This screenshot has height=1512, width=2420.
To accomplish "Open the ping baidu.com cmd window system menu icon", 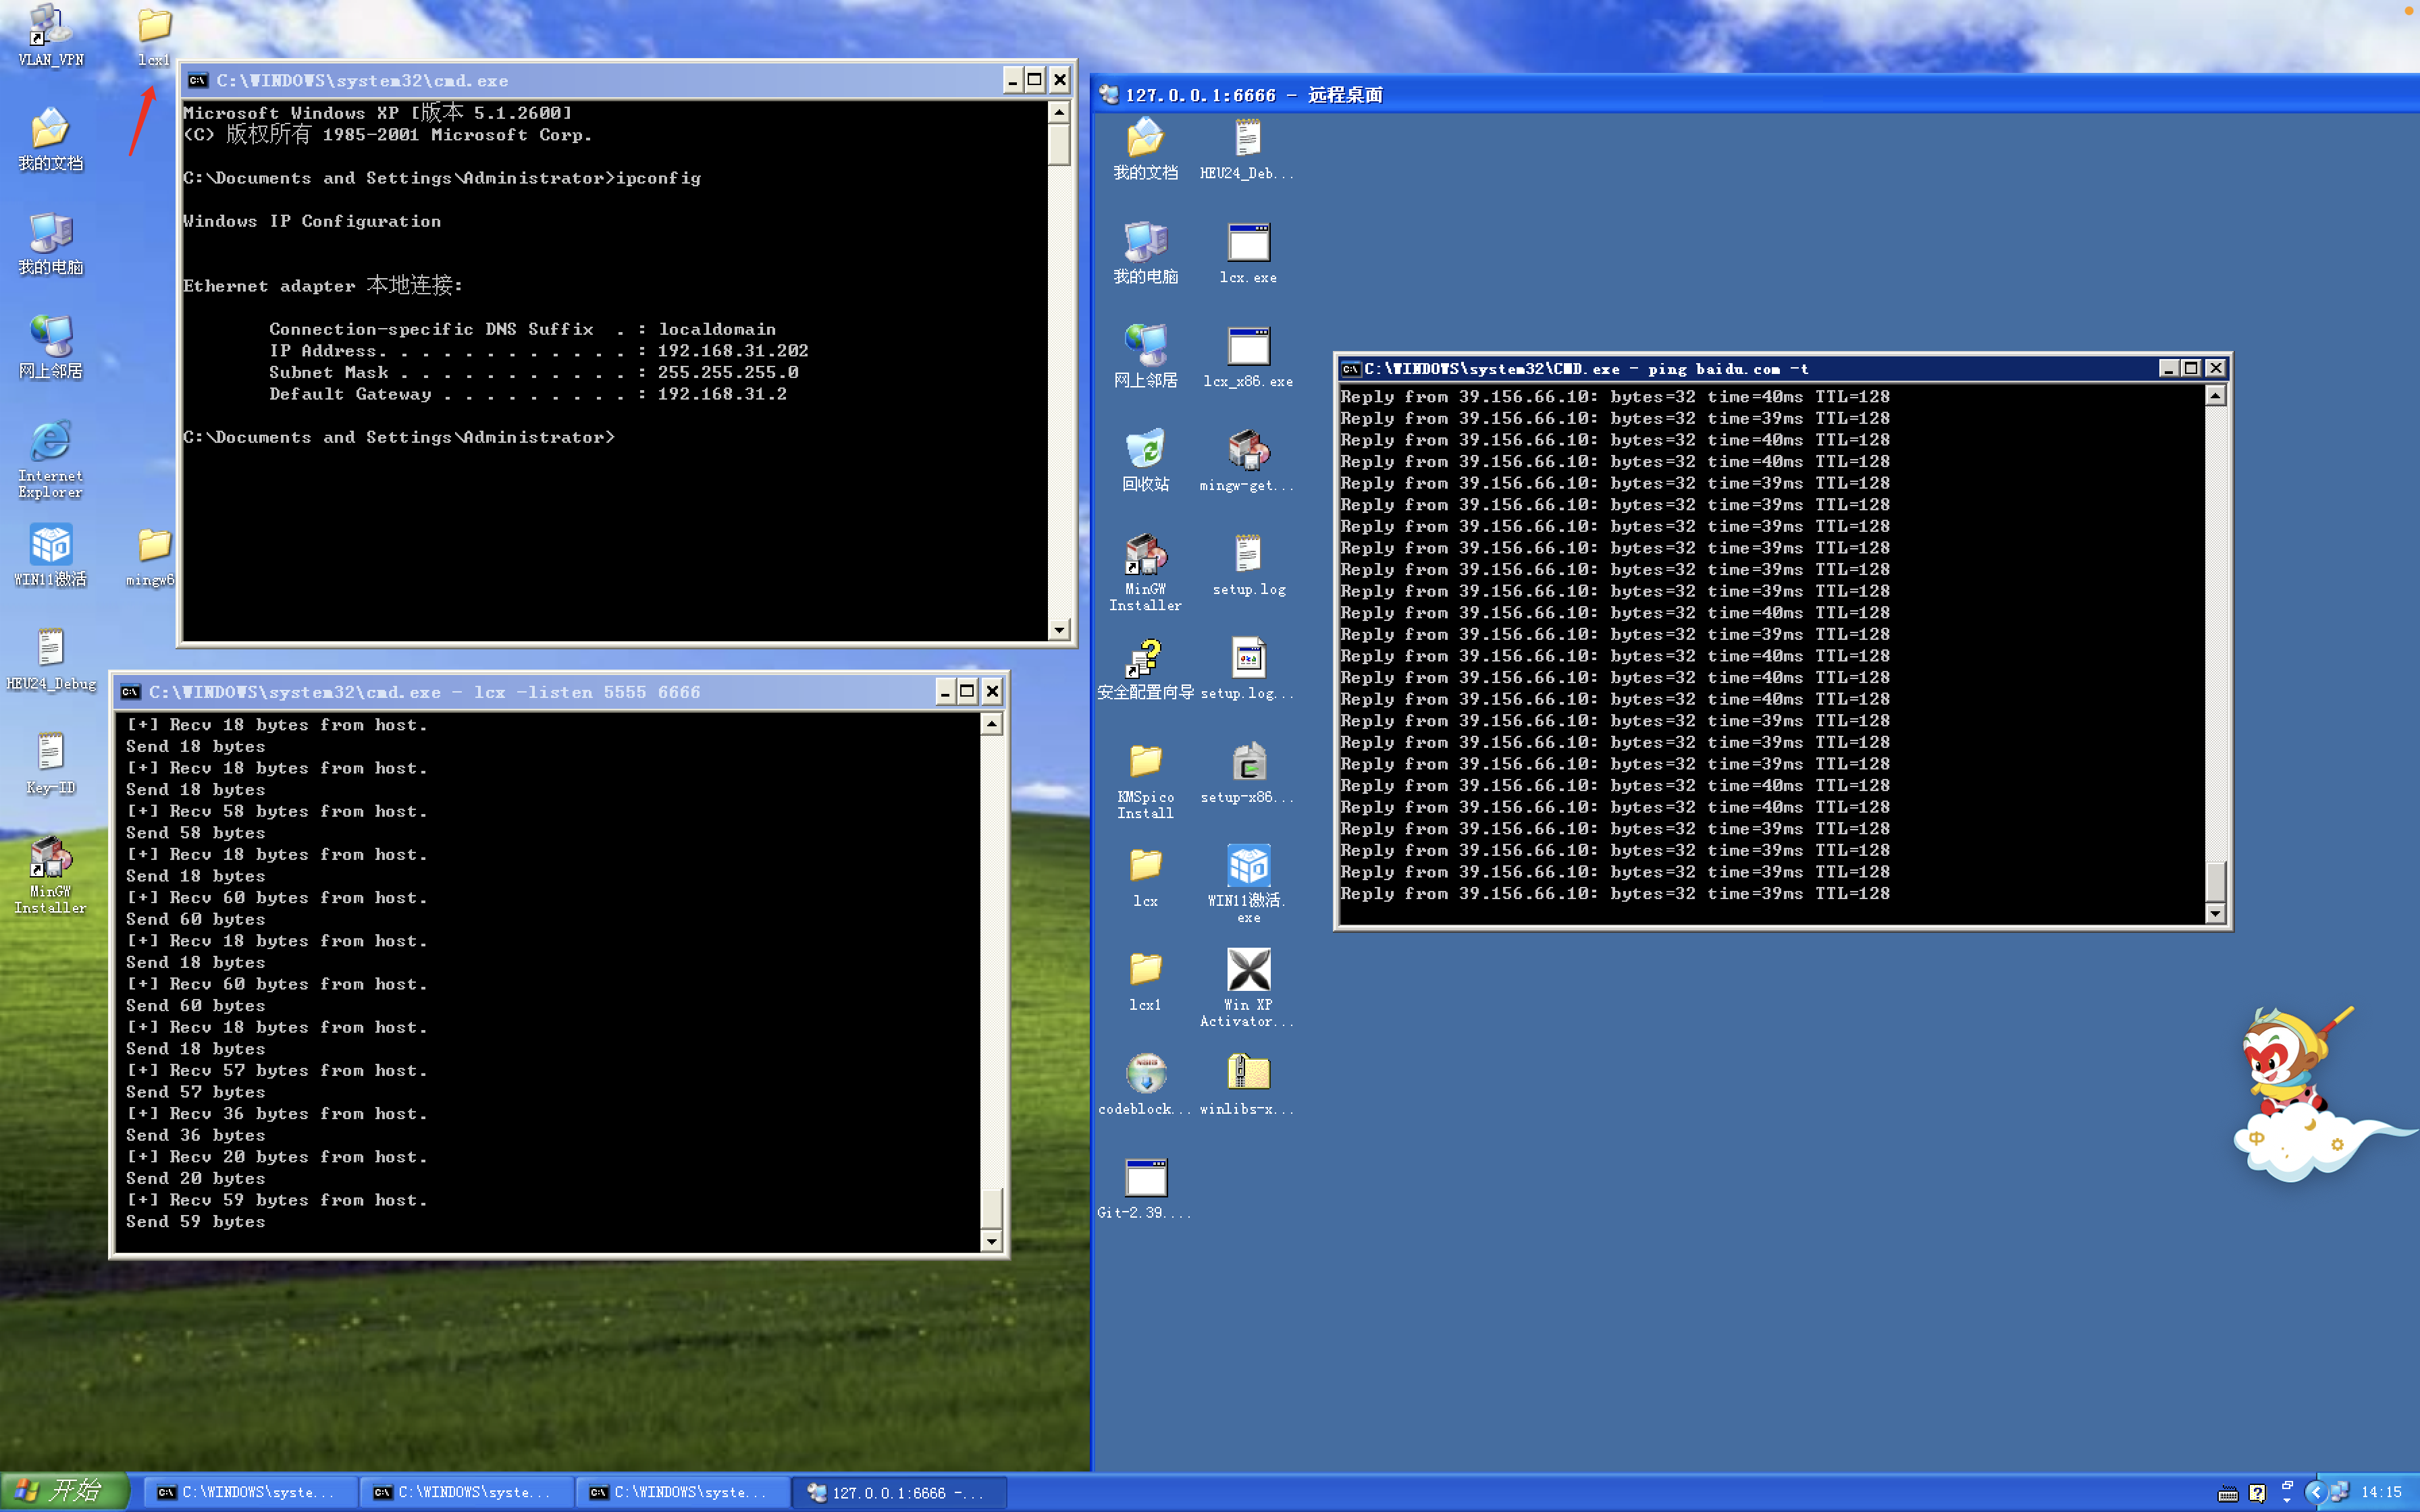I will click(1351, 369).
